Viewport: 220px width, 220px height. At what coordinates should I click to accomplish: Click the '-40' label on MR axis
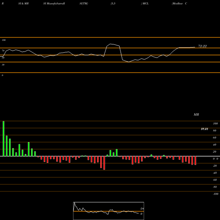click(x=215, y=173)
